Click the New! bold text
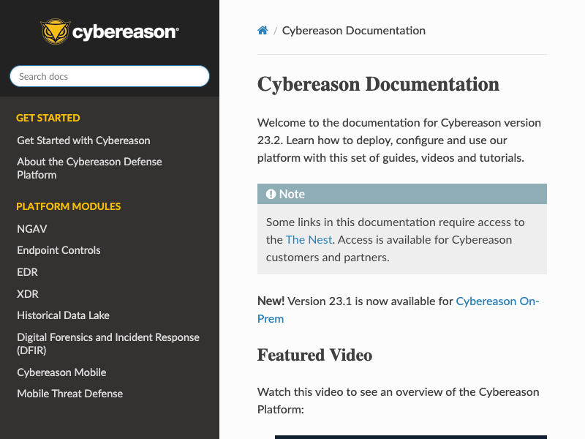This screenshot has height=439, width=585. (271, 301)
